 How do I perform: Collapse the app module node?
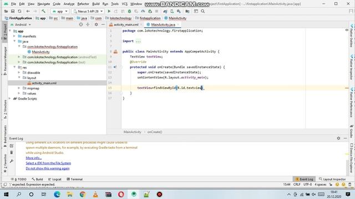[10, 31]
